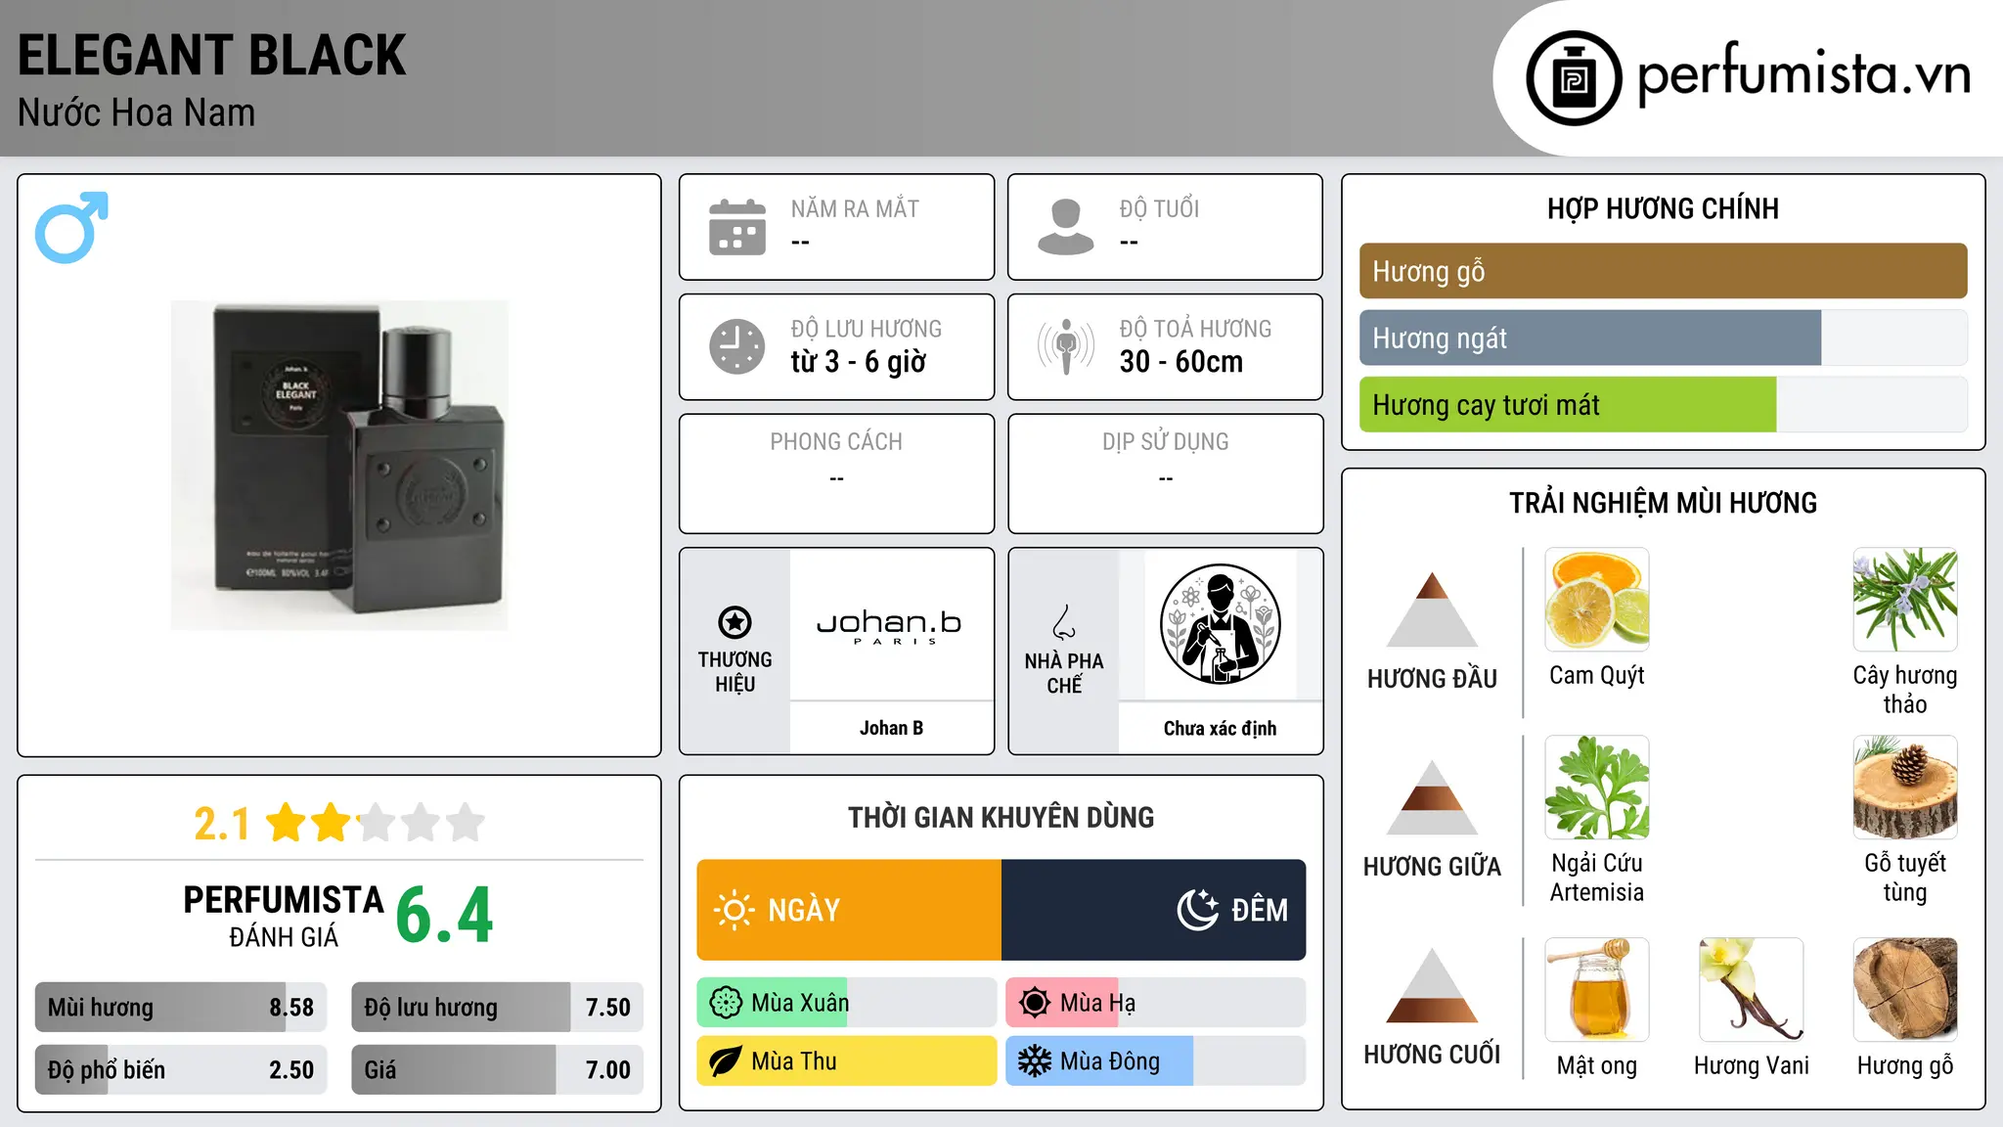
Task: Click the 2.1 user rating number
Action: coord(222,824)
